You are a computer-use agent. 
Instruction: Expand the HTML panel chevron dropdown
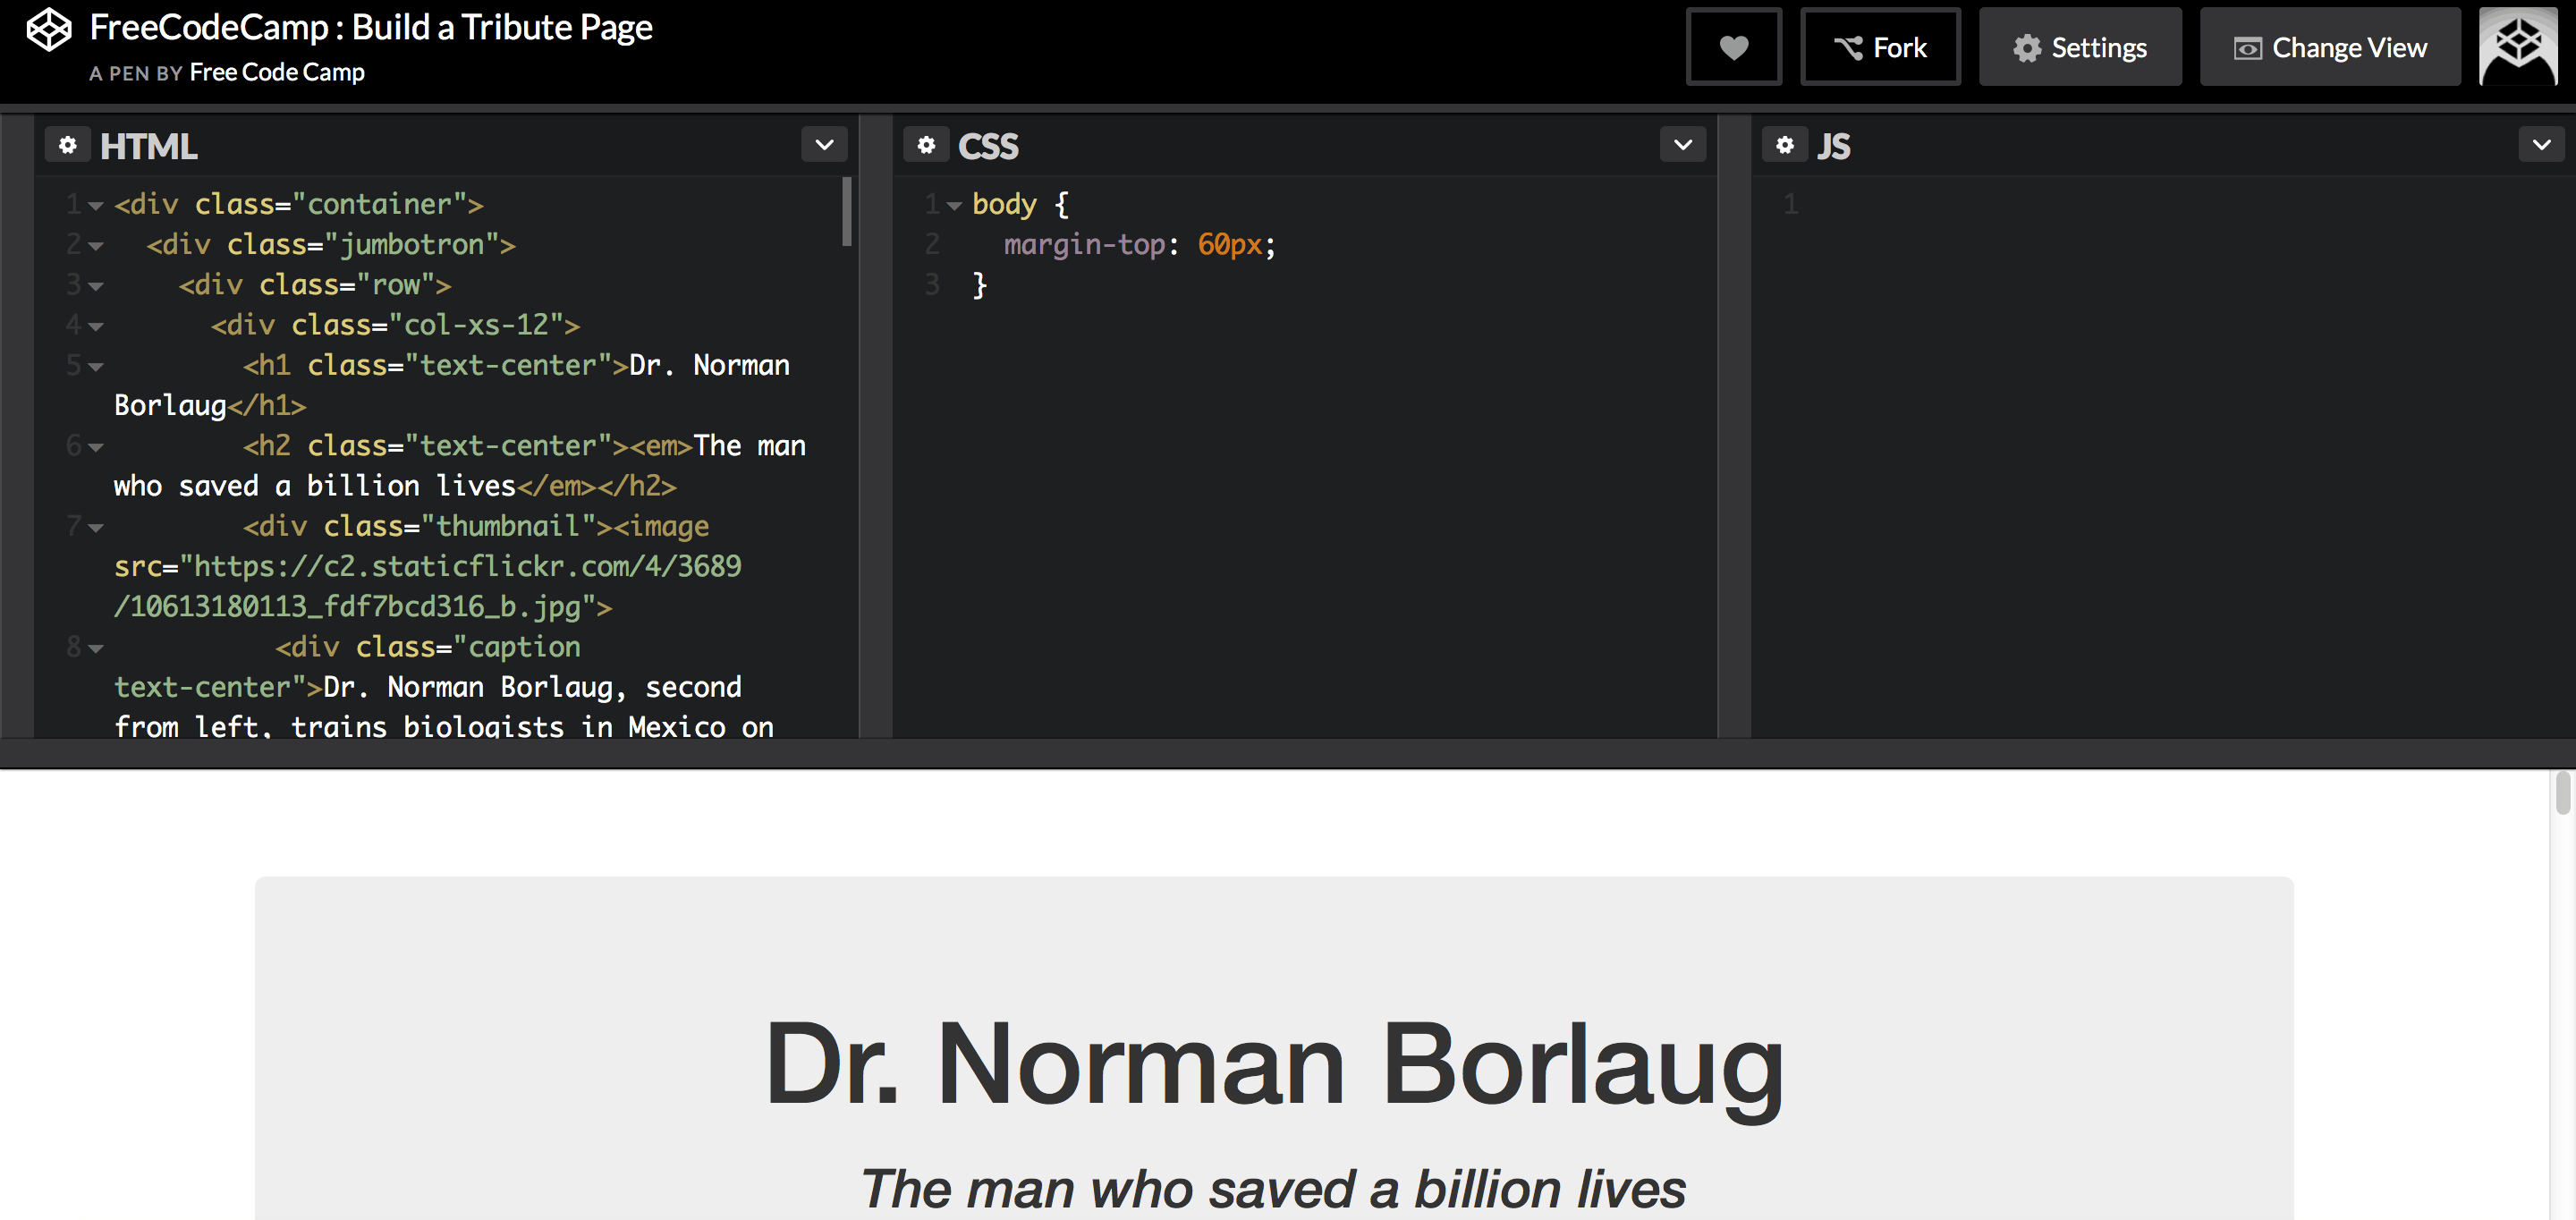(x=824, y=145)
